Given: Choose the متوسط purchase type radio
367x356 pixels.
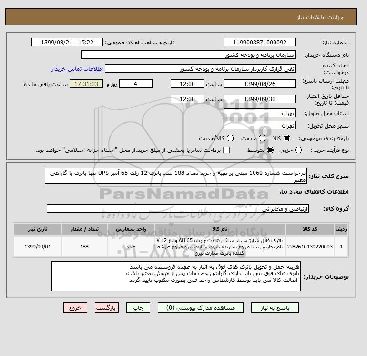Looking at the screenshot, I should click(270, 150).
